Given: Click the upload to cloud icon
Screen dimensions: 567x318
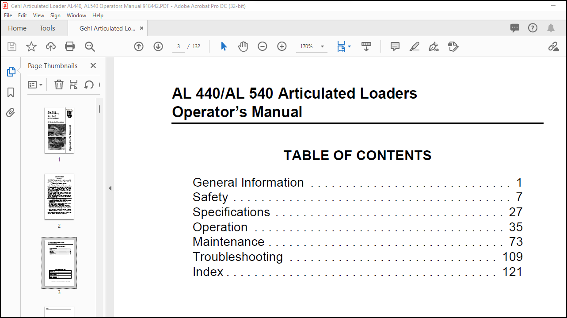Looking at the screenshot, I should click(x=51, y=46).
